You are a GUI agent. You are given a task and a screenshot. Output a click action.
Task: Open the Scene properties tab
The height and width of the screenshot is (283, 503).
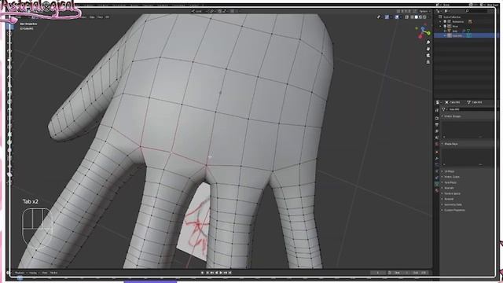click(437, 138)
